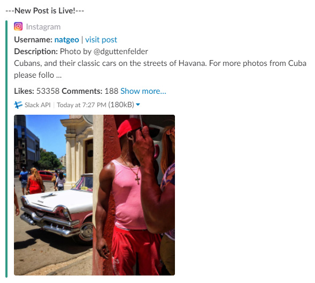The width and height of the screenshot is (315, 283).
Task: Click the 'Instagram' service name text
Action: pyautogui.click(x=43, y=27)
